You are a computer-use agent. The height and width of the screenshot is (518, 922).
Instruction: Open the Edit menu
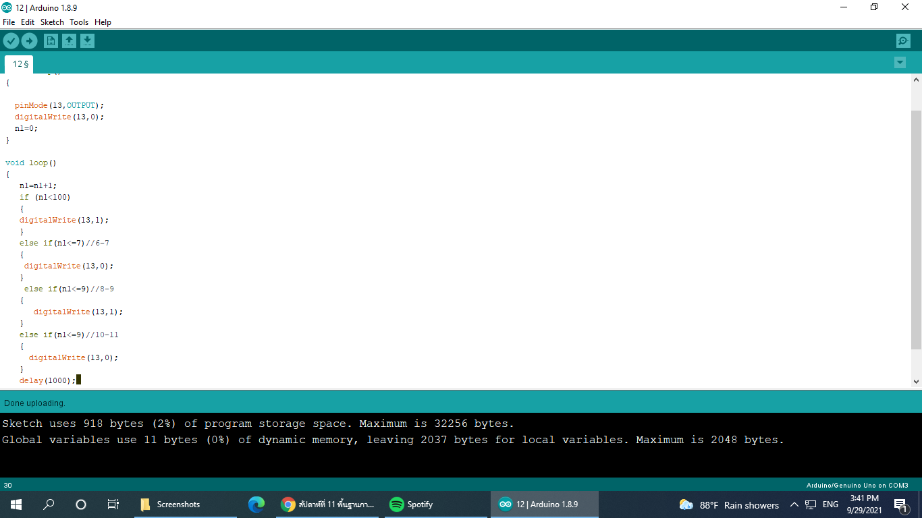[28, 22]
